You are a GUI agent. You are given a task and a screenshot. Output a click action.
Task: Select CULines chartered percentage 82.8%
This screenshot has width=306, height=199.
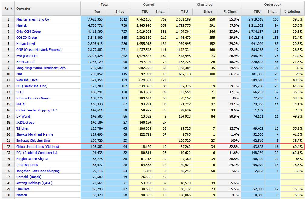tap(234, 146)
